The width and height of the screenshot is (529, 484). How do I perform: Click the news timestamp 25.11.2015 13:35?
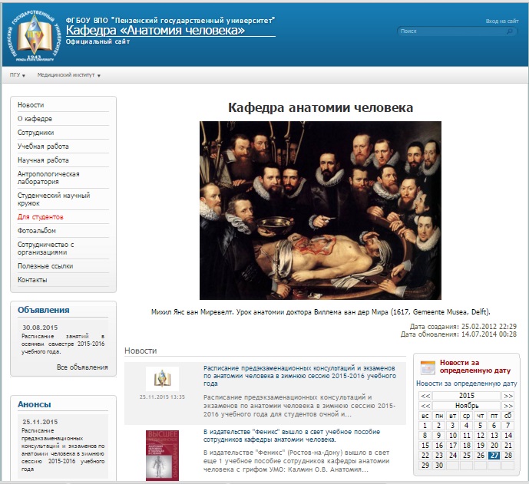(x=162, y=397)
